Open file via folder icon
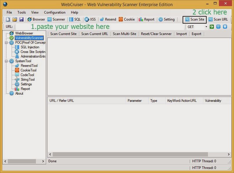Image resolution: width=234 pixels, height=173 pixels. (x=14, y=19)
